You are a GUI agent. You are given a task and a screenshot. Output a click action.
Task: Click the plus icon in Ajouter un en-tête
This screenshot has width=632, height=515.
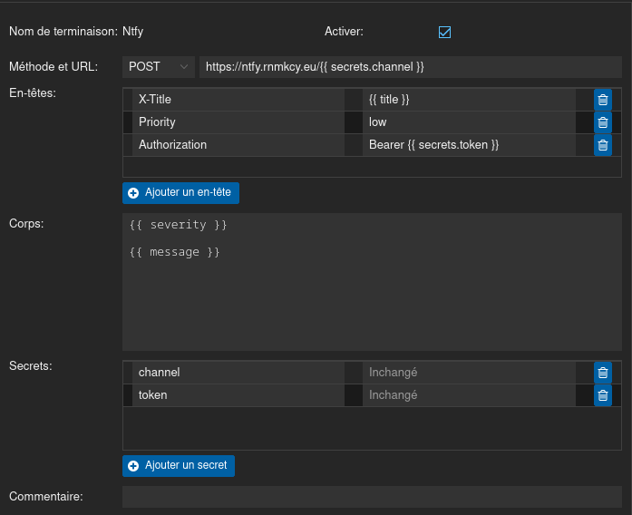coord(133,193)
